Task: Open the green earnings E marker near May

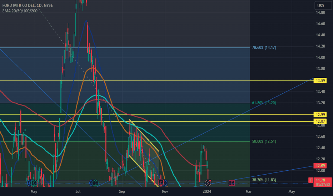Action: (34, 183)
